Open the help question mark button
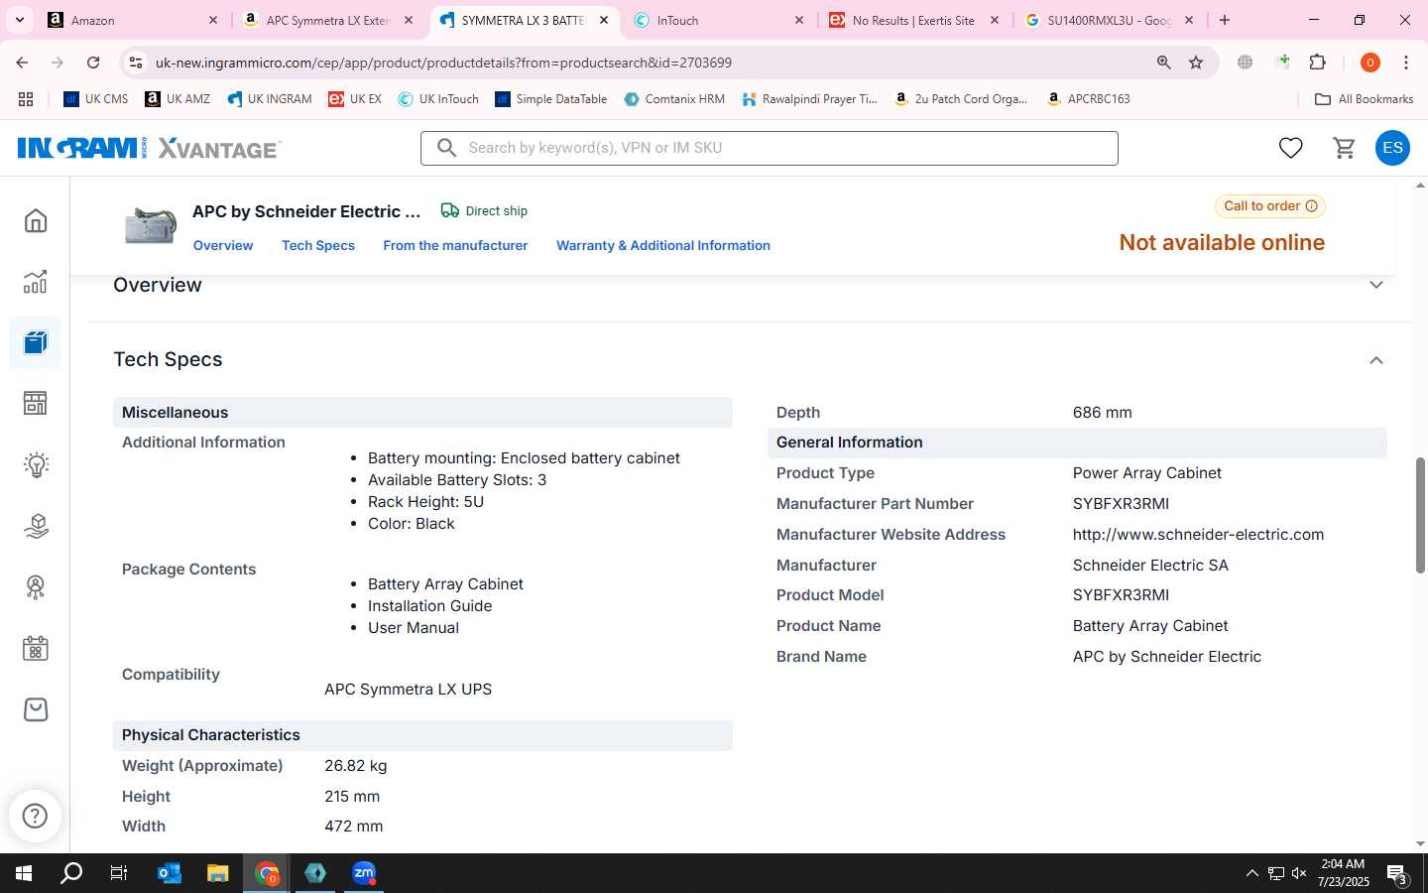The image size is (1428, 893). (35, 816)
